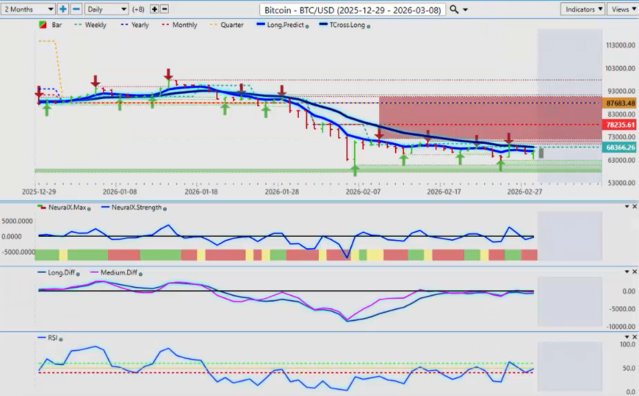Open the Daily interval dropdown

point(106,9)
